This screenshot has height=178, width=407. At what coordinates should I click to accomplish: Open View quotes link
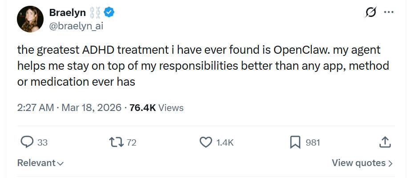click(359, 163)
